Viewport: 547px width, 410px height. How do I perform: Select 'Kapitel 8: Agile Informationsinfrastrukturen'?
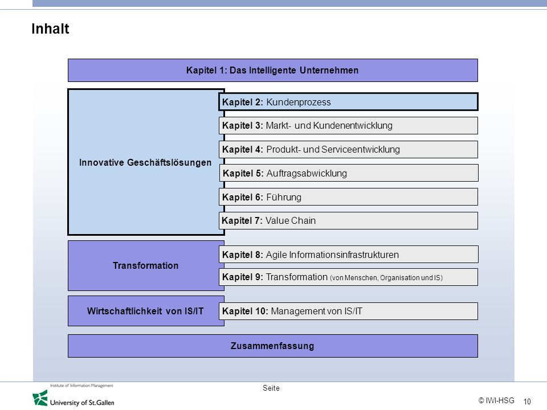(349, 255)
